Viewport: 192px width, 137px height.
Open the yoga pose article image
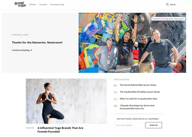(x=66, y=101)
